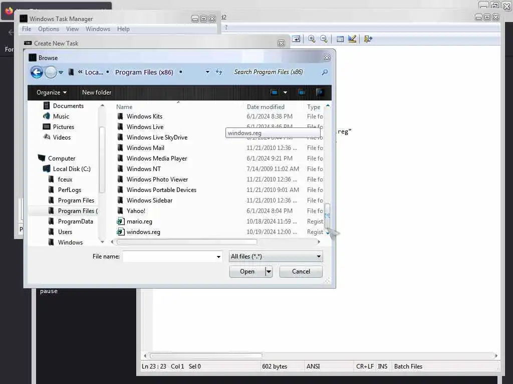Viewport: 513px width, 384px height.
Task: Open File menu in Task Manager
Action: click(x=27, y=28)
